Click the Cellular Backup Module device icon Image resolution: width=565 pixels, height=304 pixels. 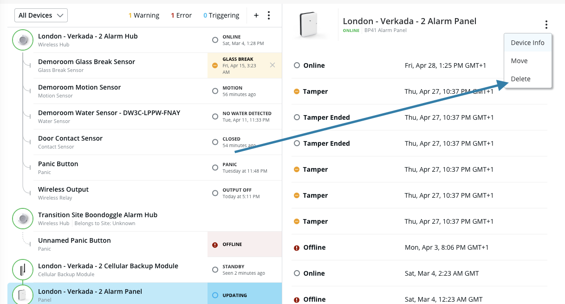[22, 270]
